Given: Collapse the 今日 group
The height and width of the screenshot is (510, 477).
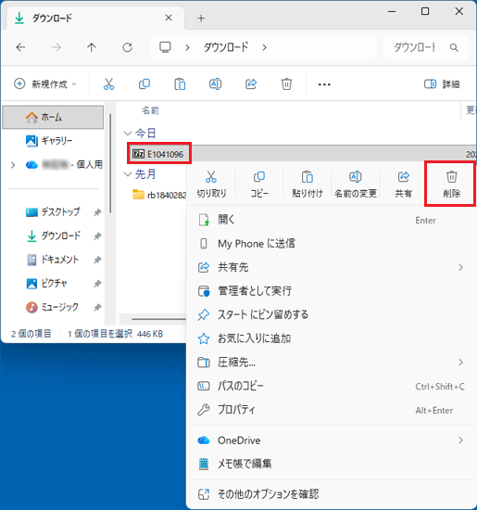Looking at the screenshot, I should (128, 133).
